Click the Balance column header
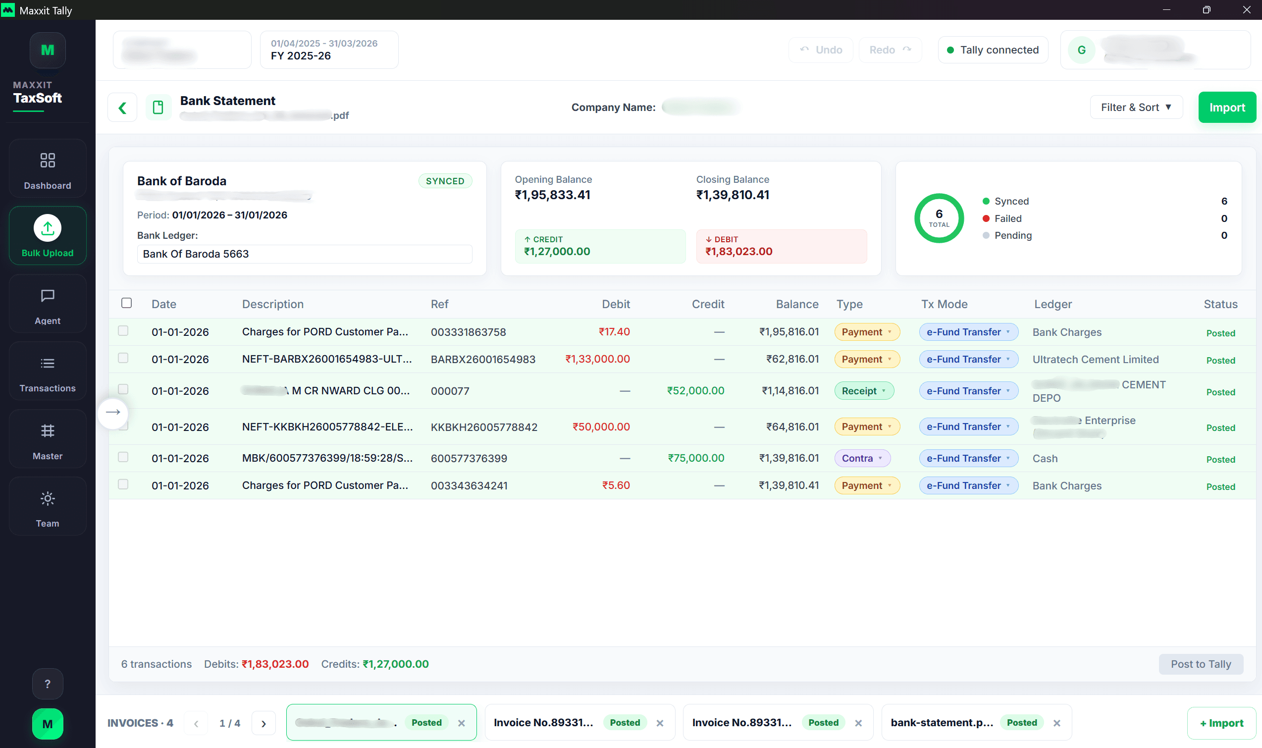Image resolution: width=1262 pixels, height=748 pixels. point(797,304)
